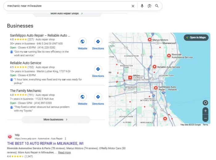The height and width of the screenshot is (160, 216).
Task: Select the Sanfelippo Auto Repair map pin
Action: [x=156, y=88]
